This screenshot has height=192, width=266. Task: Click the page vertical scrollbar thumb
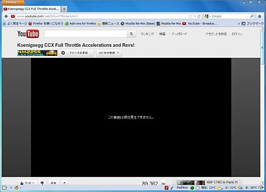[x=262, y=48]
